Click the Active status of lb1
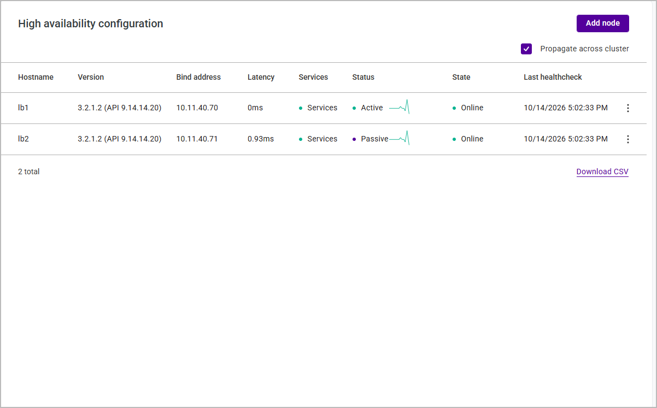Screen dimensions: 657x408 (x=368, y=108)
